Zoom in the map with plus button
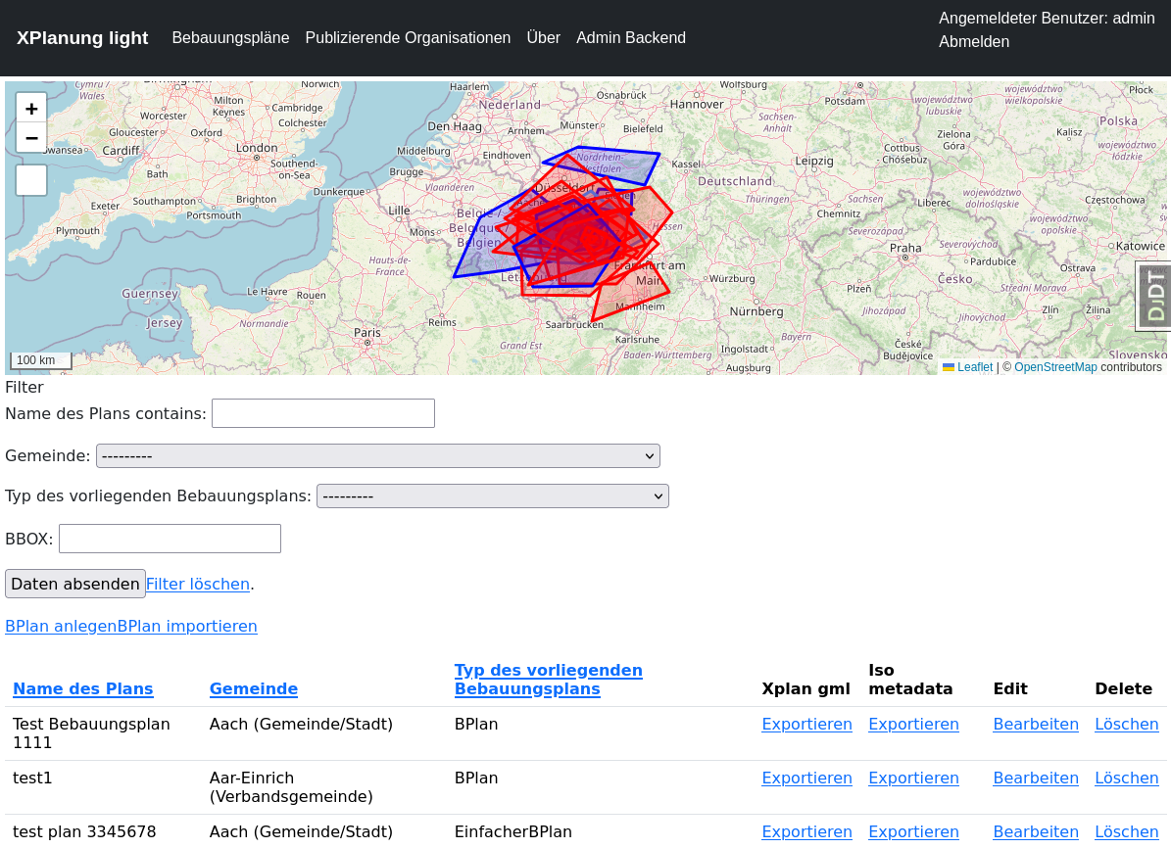 [31, 109]
